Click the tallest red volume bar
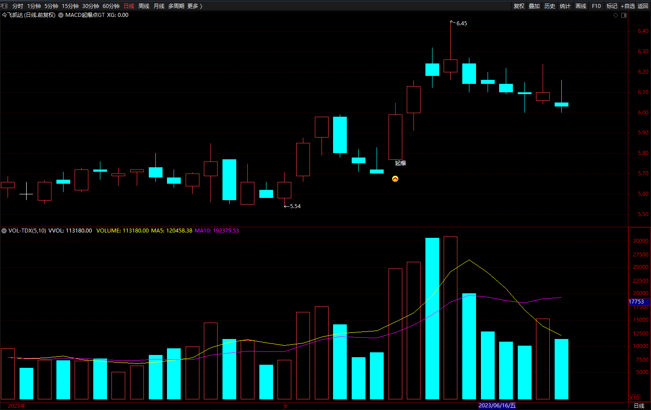This screenshot has height=410, width=651. point(450,318)
